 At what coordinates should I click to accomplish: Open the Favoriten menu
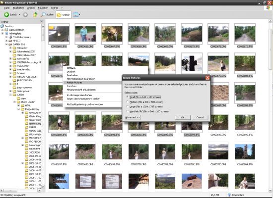pyautogui.click(x=43, y=8)
